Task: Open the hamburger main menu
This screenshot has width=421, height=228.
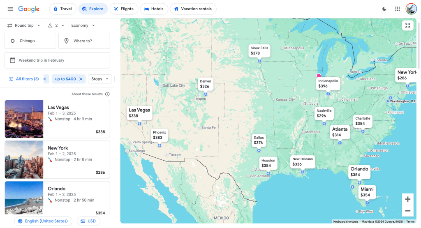Action: click(10, 9)
